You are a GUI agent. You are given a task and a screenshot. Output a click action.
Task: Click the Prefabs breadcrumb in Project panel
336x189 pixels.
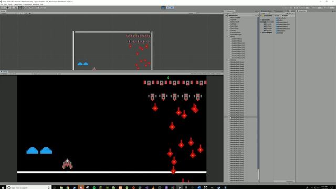285,16
